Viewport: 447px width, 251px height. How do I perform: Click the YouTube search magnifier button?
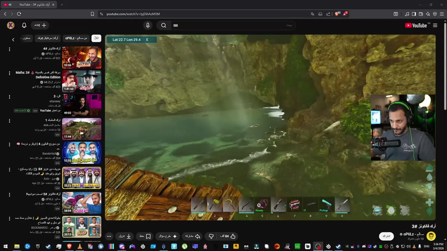[x=163, y=25]
